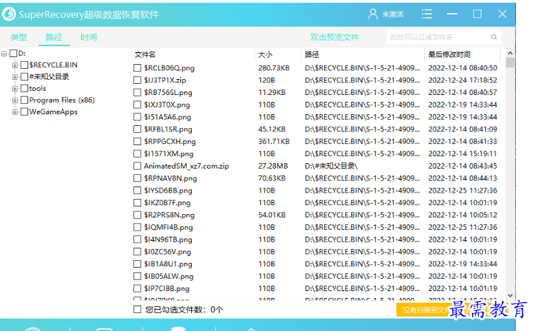The height and width of the screenshot is (331, 533).
Task: Click the SuperRecovery app logo icon
Action: pyautogui.click(x=9, y=14)
